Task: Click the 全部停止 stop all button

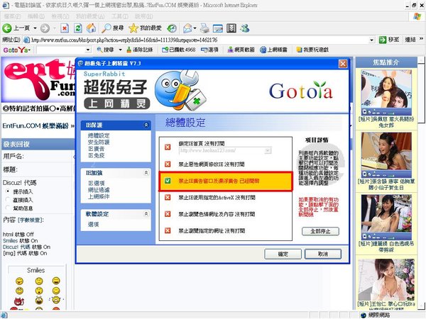Action: (x=320, y=231)
